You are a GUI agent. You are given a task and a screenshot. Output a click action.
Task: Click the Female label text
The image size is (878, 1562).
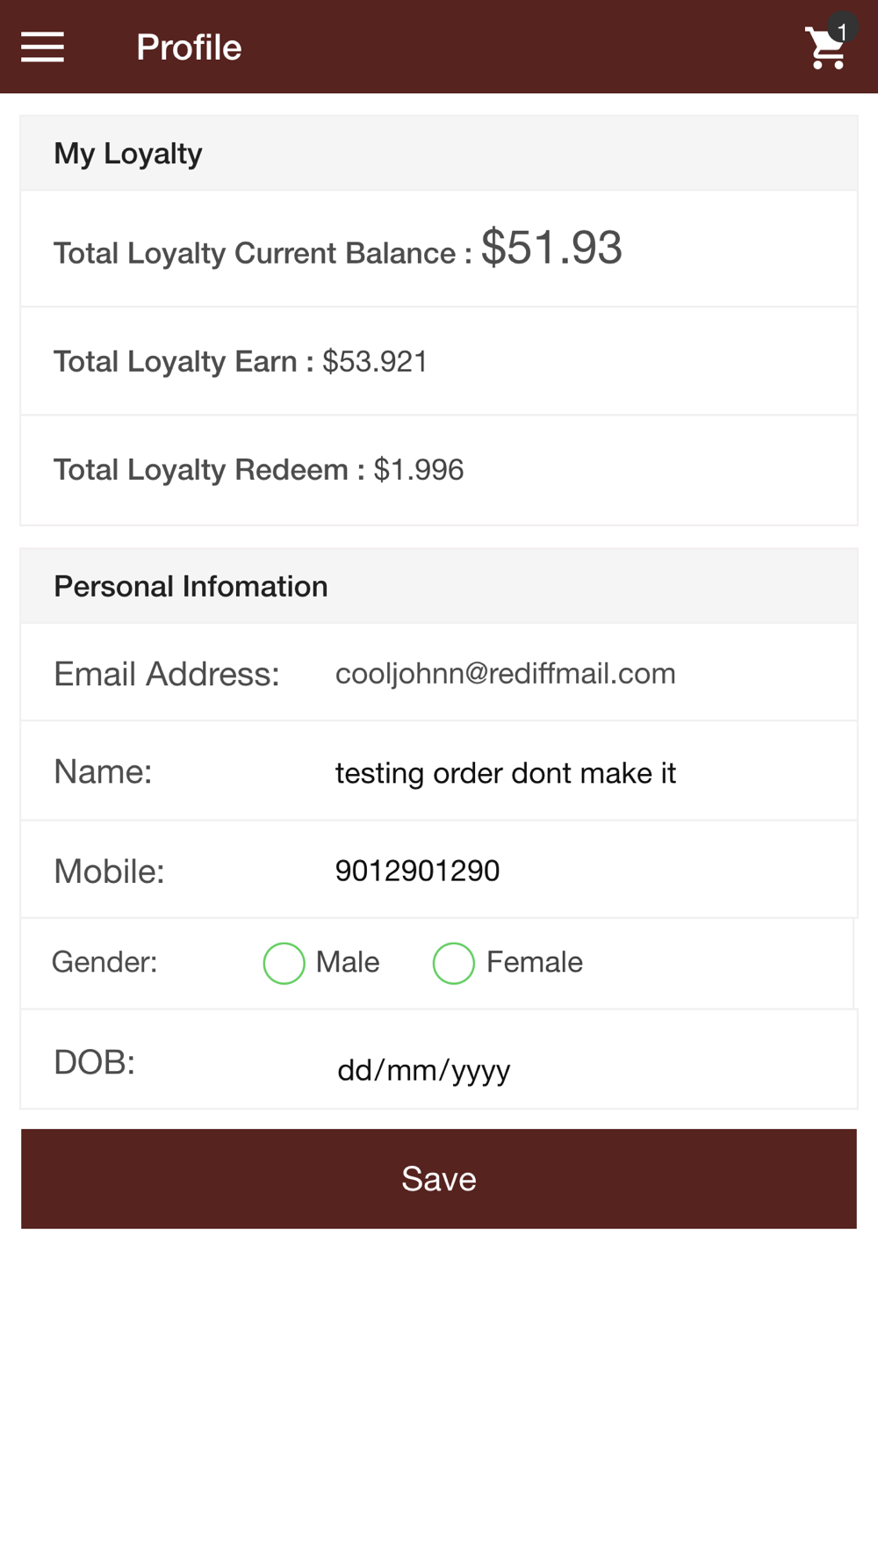535,962
